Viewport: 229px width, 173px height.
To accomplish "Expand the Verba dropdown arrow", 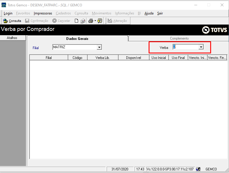I will (201, 47).
